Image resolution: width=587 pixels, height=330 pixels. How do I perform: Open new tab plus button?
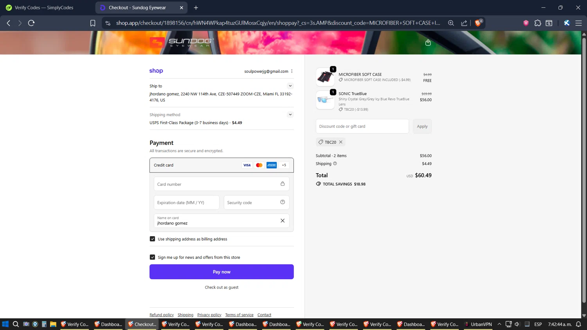(196, 7)
